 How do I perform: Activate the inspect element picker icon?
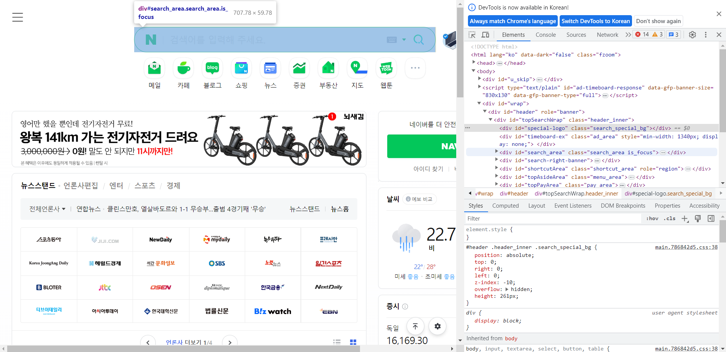(x=472, y=34)
